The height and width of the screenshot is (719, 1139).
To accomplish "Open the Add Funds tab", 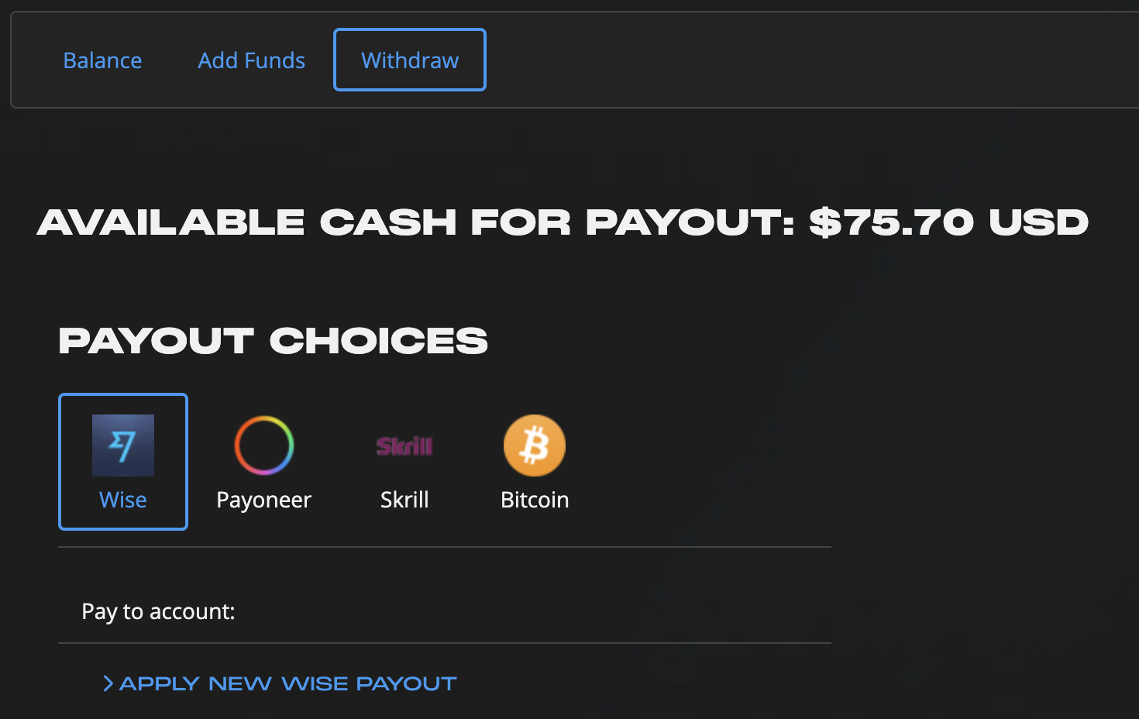I will (x=251, y=60).
